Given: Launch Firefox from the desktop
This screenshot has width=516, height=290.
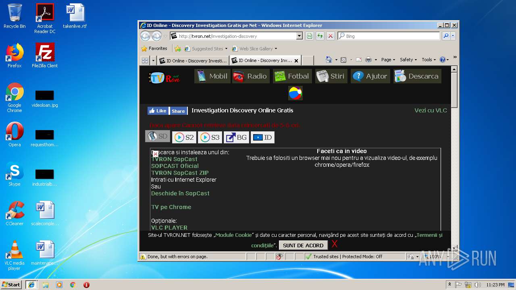Looking at the screenshot, I should [15, 56].
